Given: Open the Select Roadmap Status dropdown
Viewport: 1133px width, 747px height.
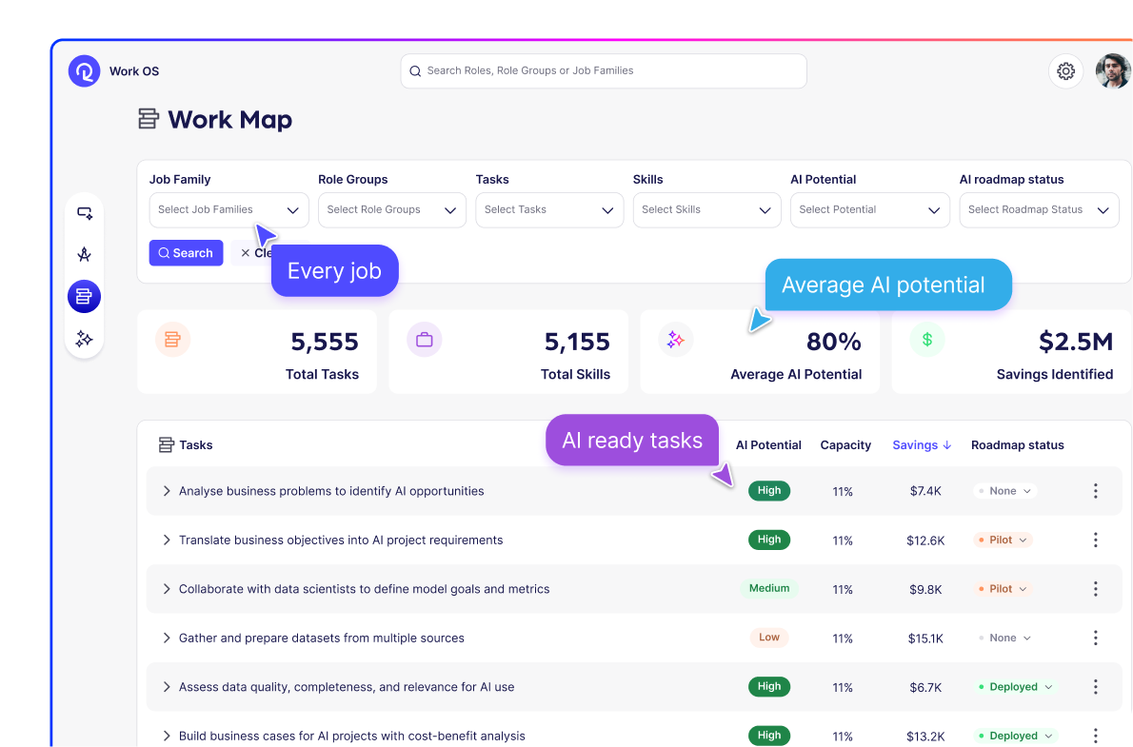Looking at the screenshot, I should pyautogui.click(x=1039, y=209).
